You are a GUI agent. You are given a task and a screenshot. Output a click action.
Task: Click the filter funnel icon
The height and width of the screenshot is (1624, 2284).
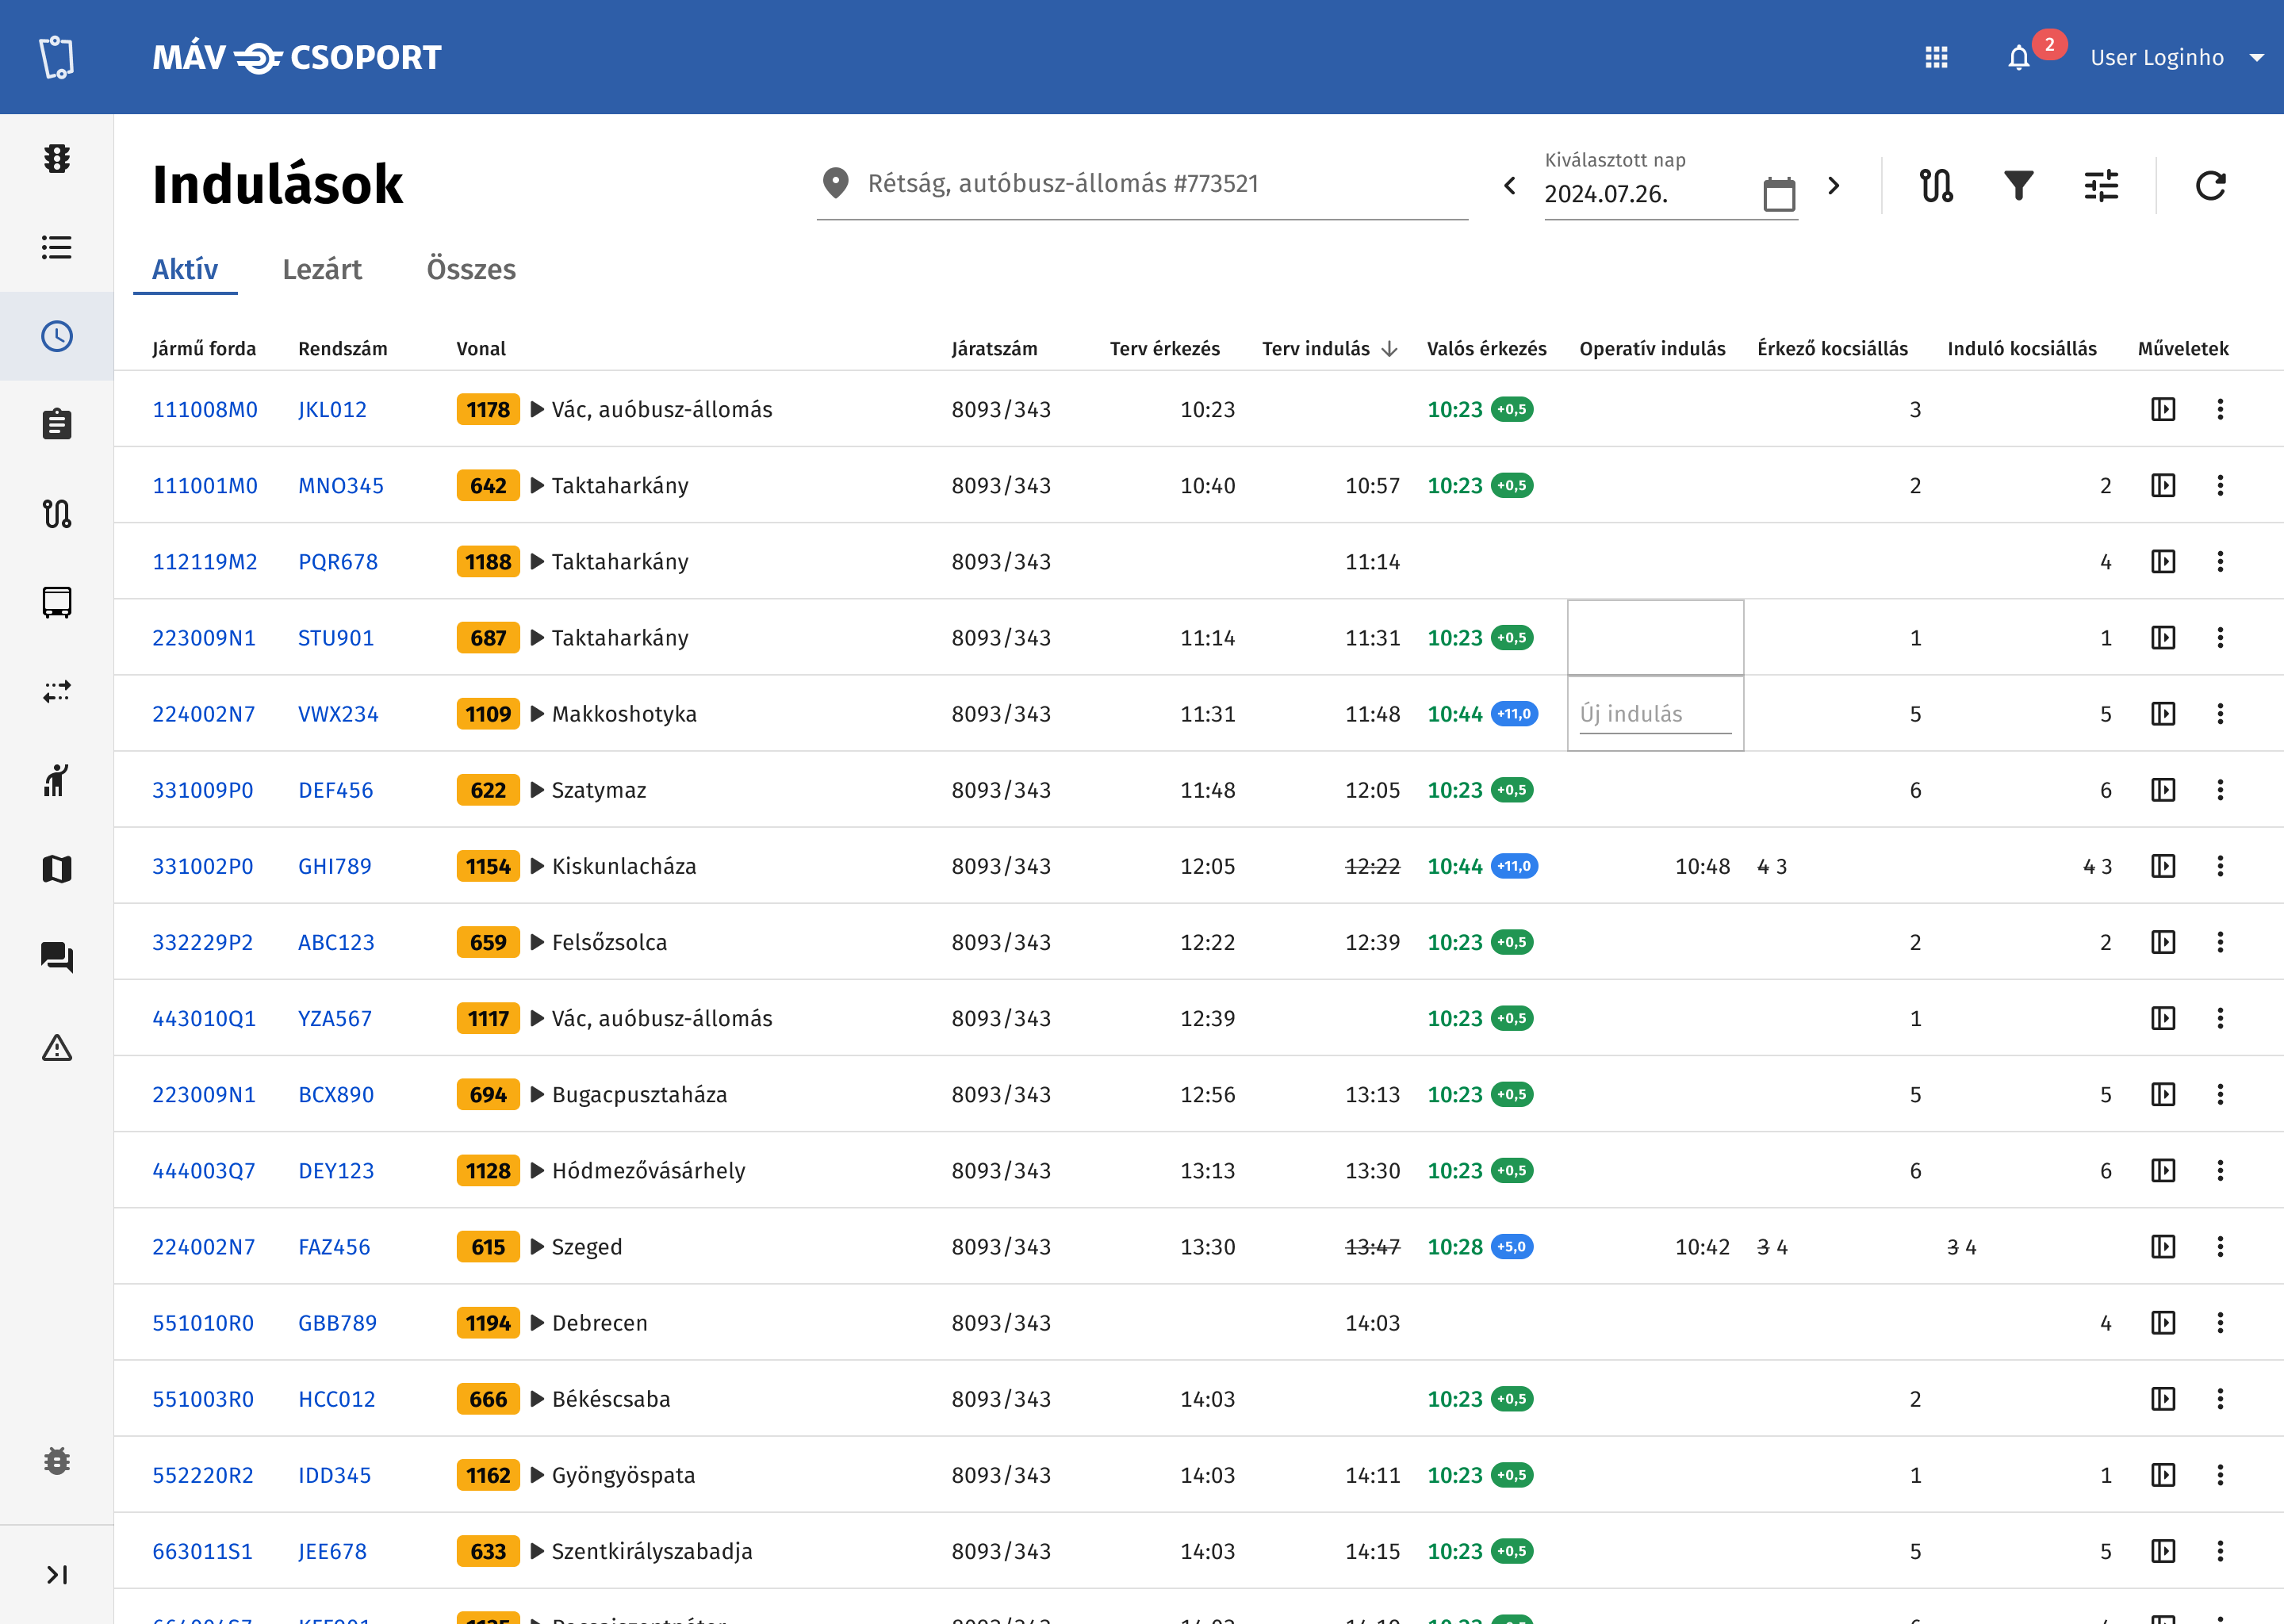pyautogui.click(x=2019, y=185)
